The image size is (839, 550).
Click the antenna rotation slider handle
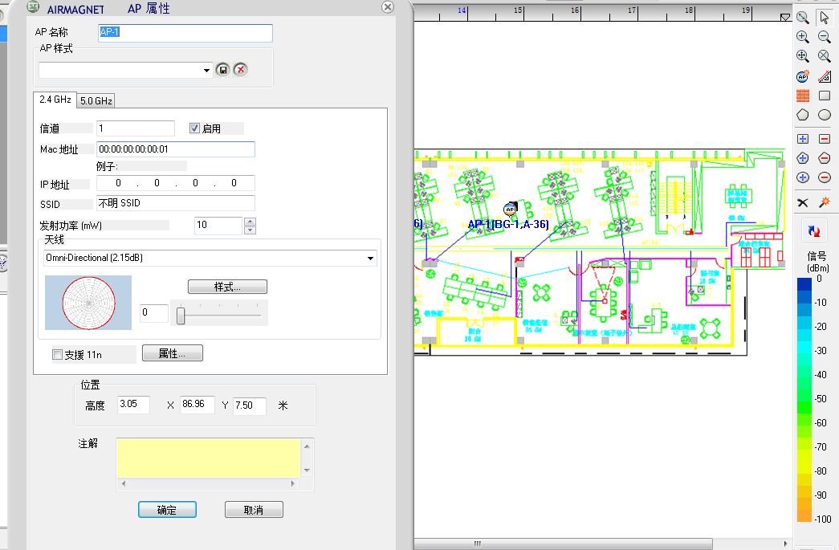click(x=181, y=316)
